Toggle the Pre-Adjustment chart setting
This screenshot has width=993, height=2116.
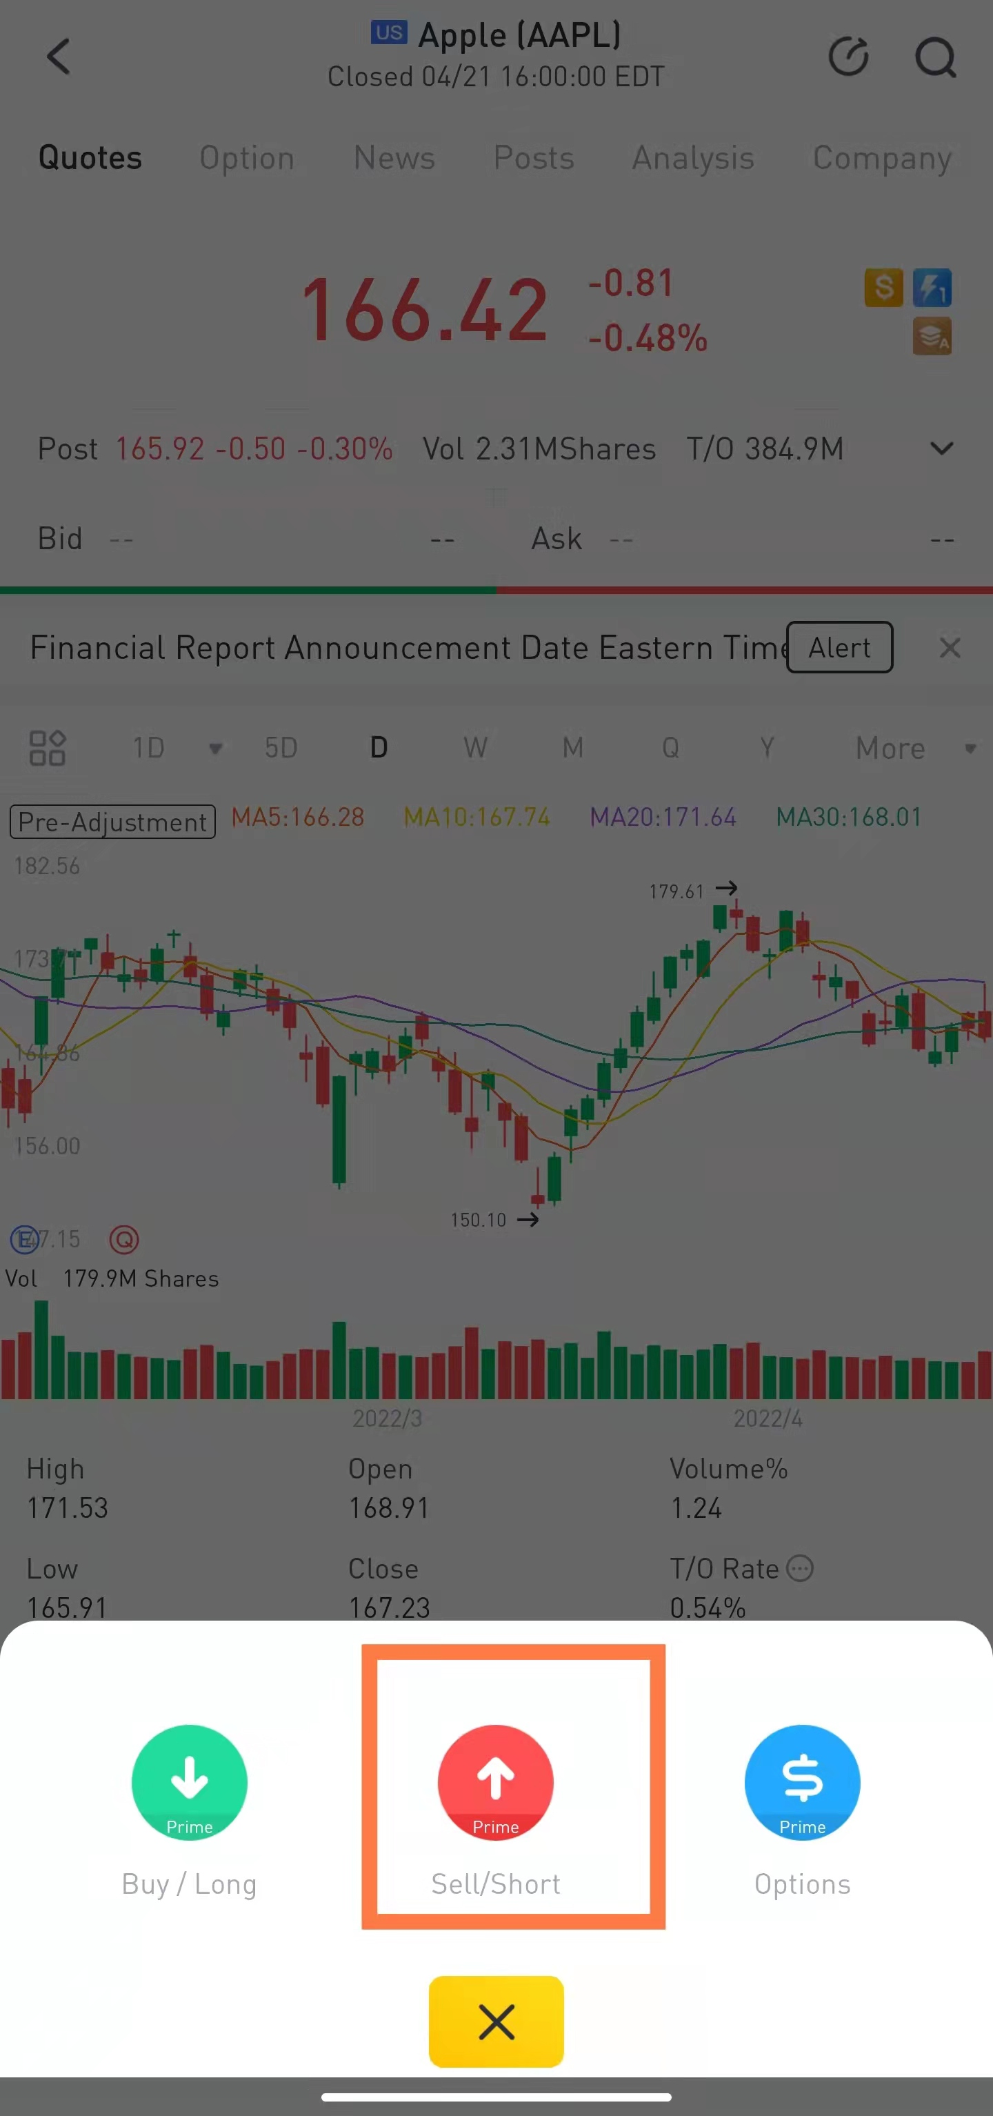tap(112, 822)
